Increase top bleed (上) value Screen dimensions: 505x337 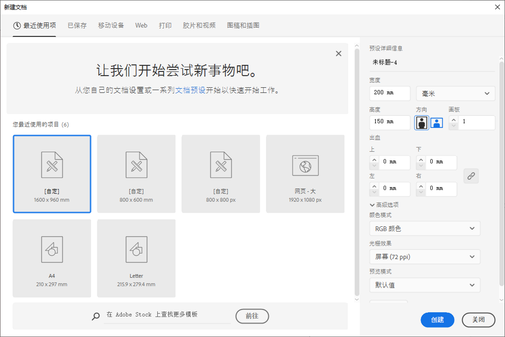374,160
